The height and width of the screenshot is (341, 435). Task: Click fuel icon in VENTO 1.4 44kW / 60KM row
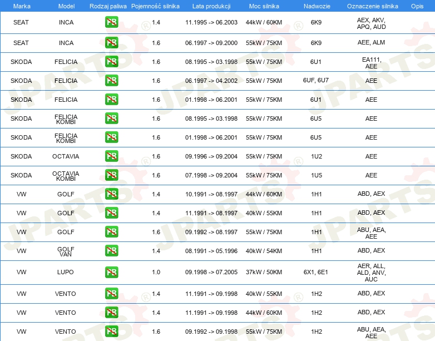tap(111, 313)
